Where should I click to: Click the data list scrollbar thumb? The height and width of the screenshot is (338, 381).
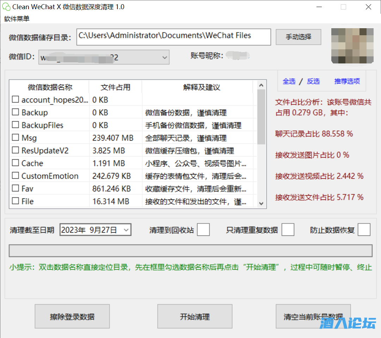pyautogui.click(x=261, y=117)
